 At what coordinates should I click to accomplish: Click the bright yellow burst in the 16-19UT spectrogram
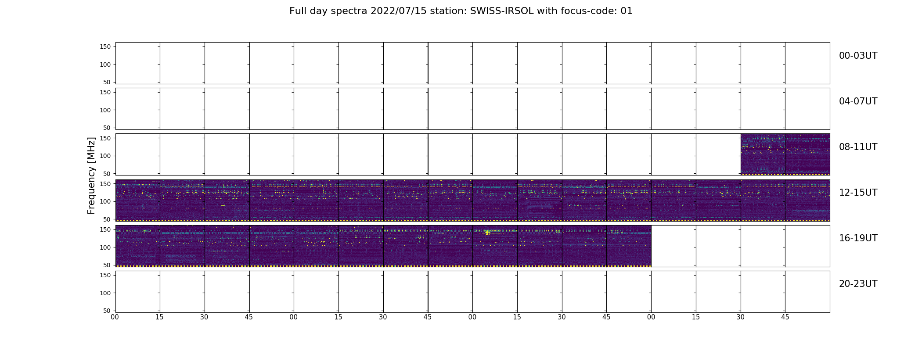click(487, 232)
